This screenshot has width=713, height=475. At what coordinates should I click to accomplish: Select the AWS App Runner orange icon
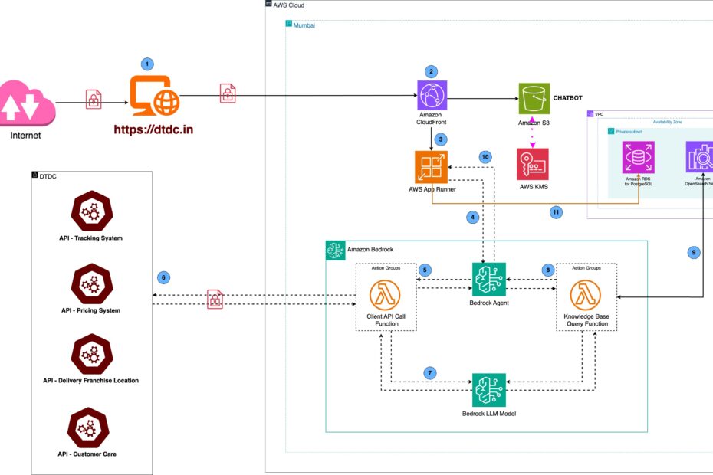[431, 167]
